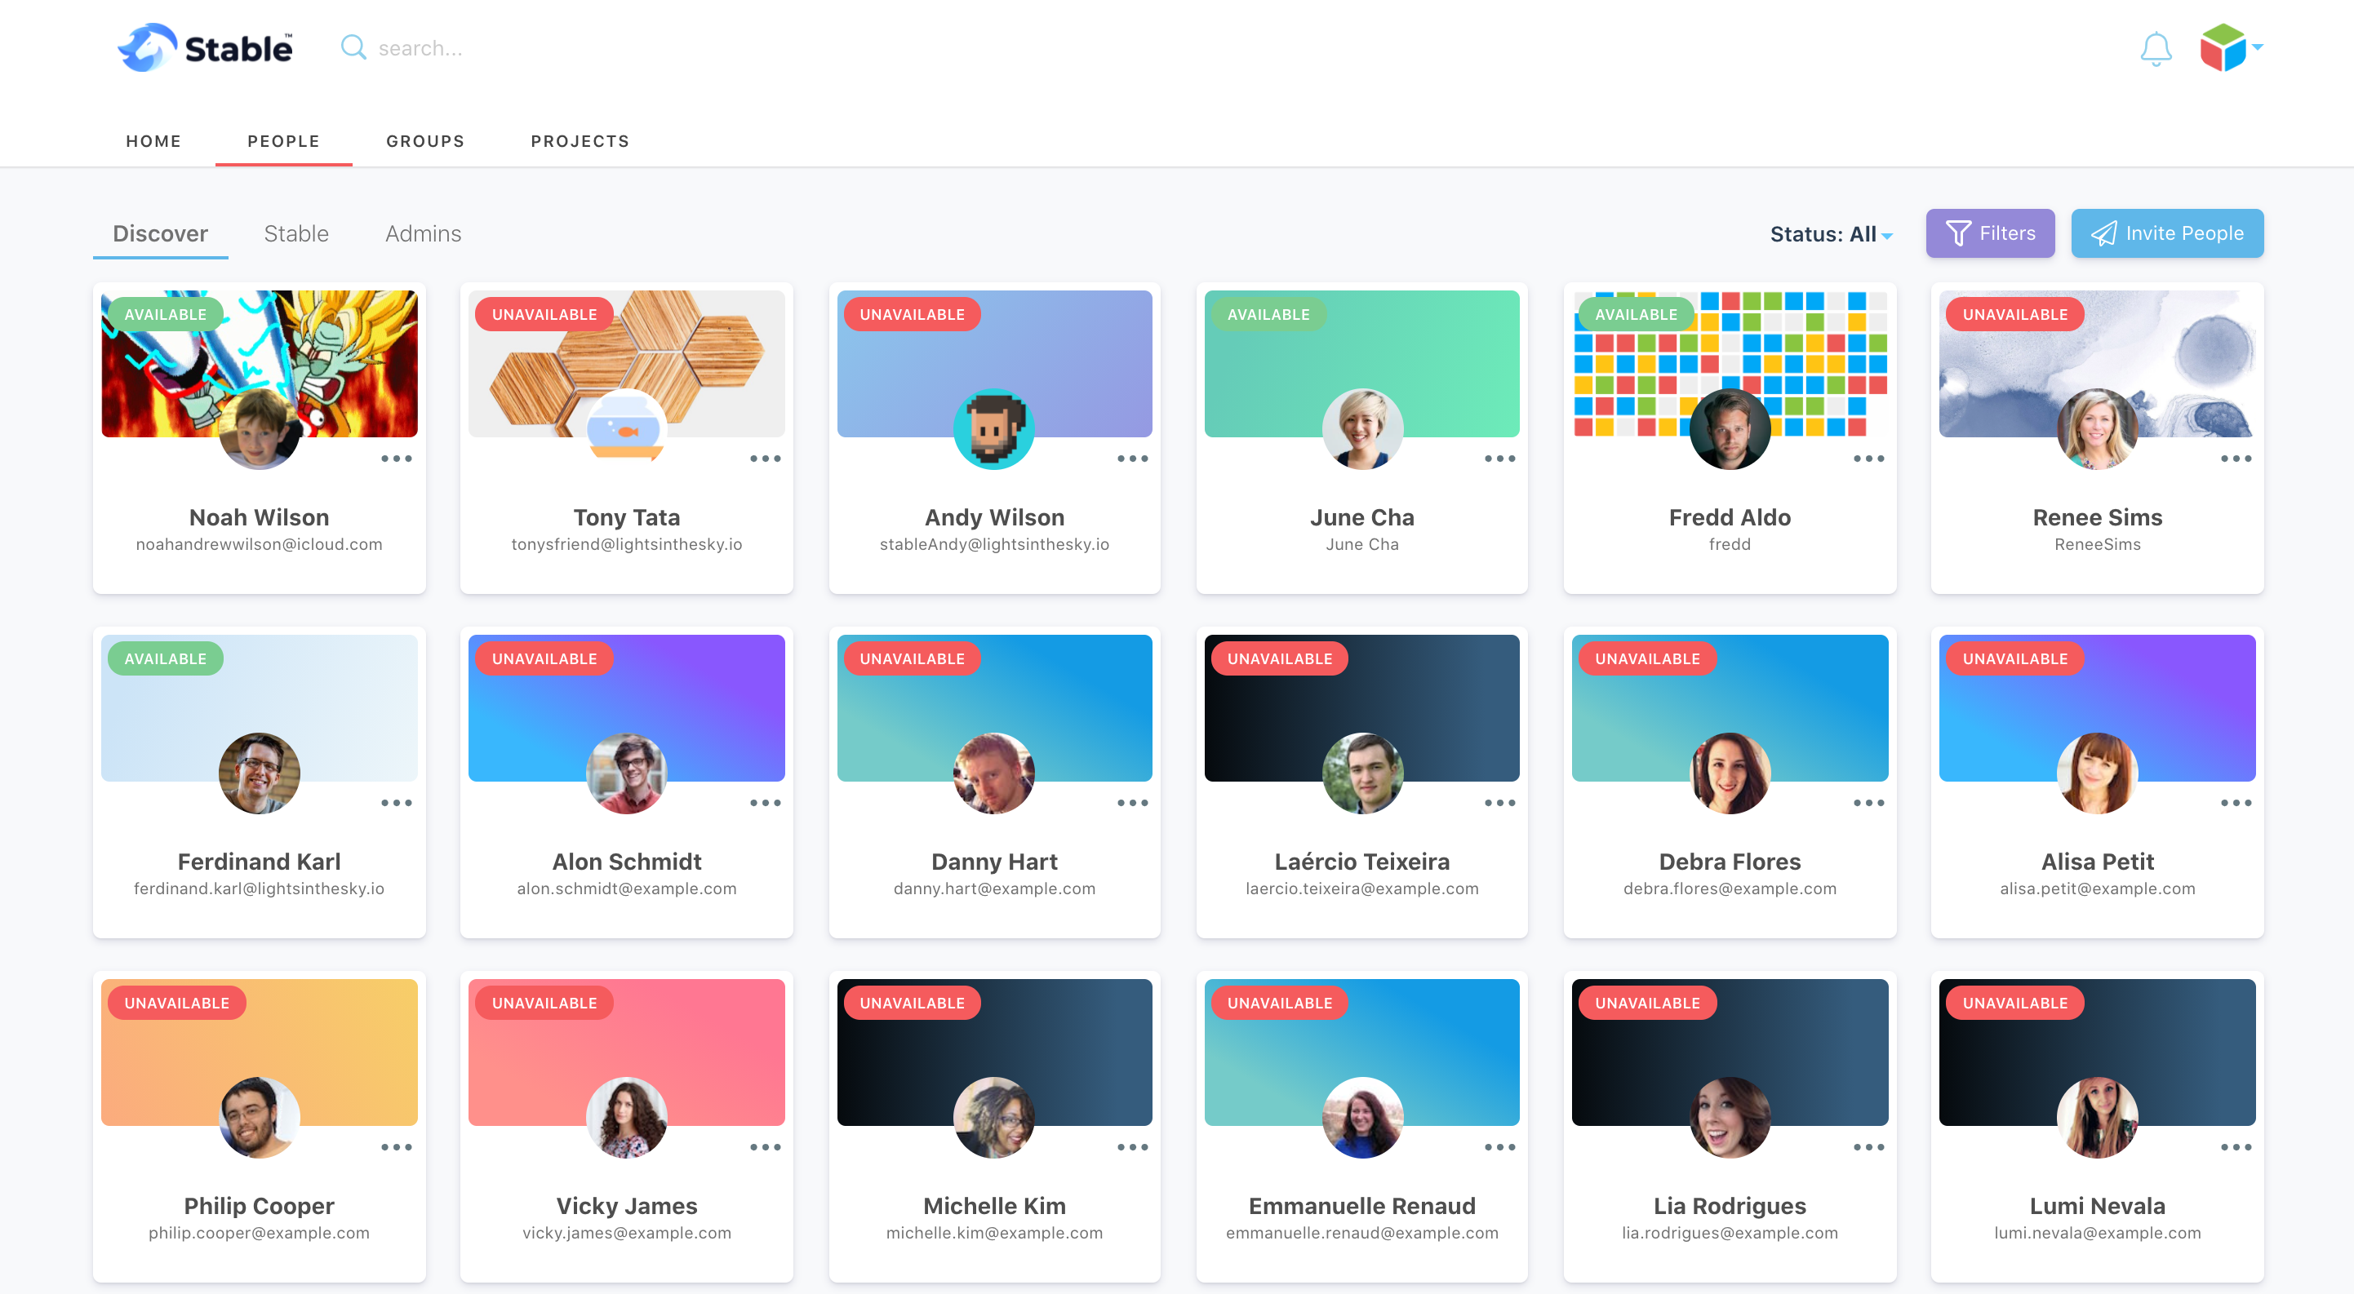Open more options on June Cha card
The height and width of the screenshot is (1294, 2354).
1499,459
